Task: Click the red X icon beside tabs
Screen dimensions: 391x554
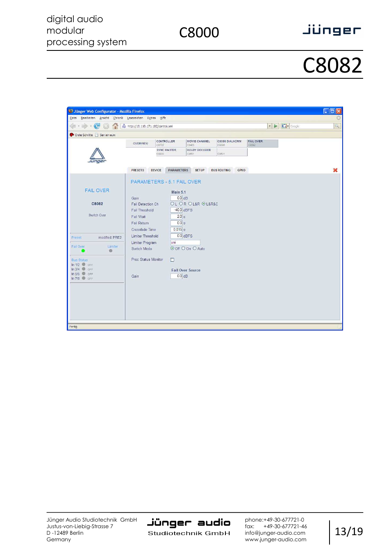Action: point(335,170)
